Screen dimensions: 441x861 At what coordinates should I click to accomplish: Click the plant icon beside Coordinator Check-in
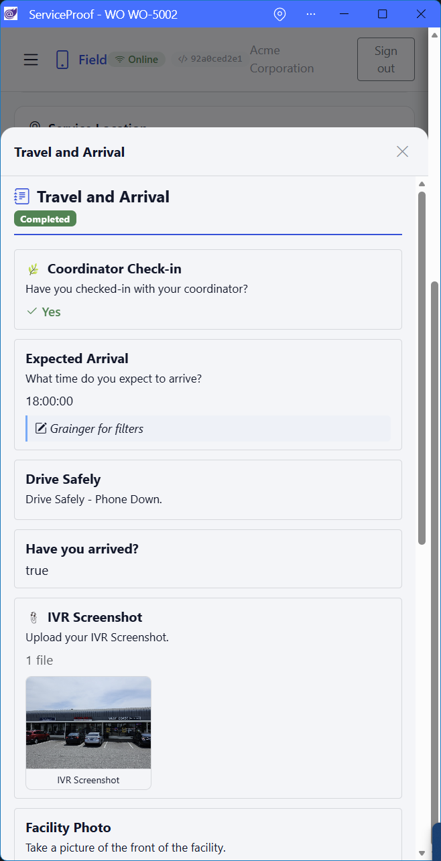pyautogui.click(x=33, y=269)
